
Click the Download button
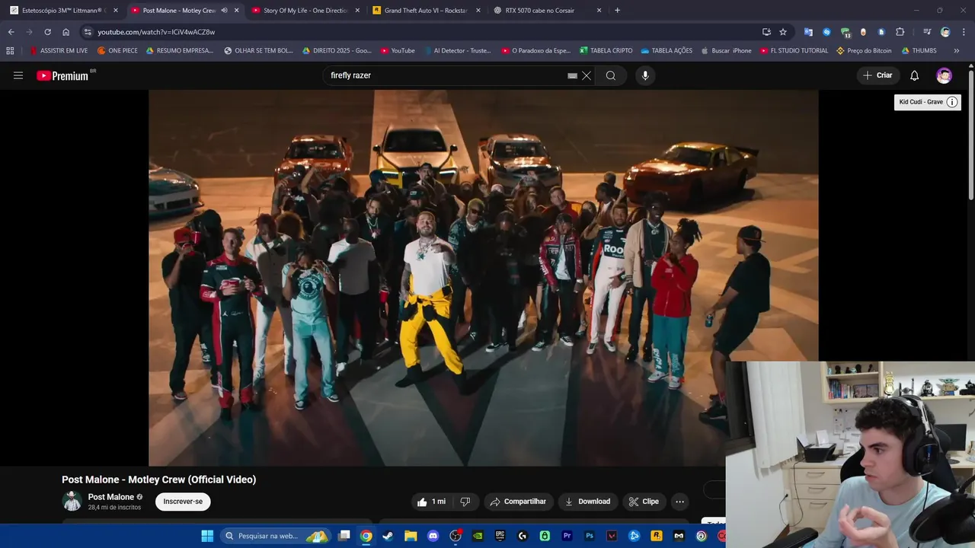coord(587,502)
